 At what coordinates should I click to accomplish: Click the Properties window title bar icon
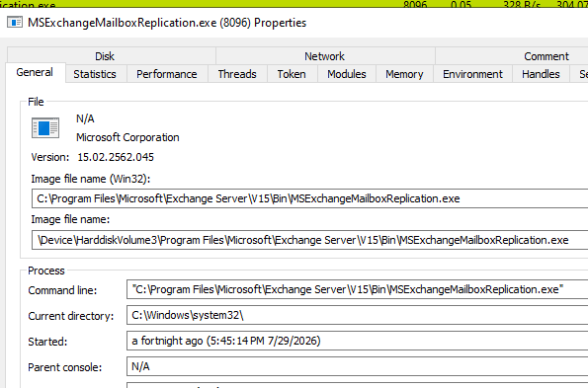pos(15,23)
